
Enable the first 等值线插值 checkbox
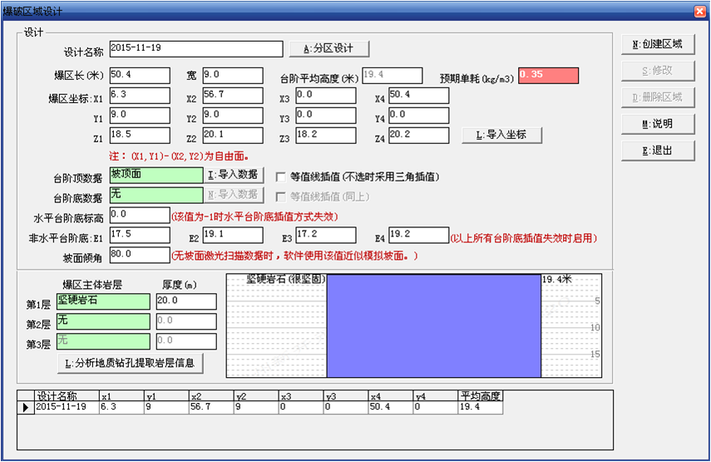click(x=280, y=176)
